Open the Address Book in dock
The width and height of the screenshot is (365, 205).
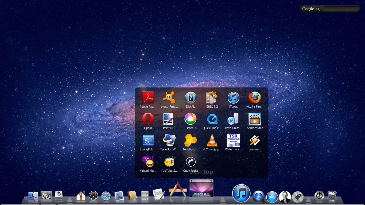132,196
